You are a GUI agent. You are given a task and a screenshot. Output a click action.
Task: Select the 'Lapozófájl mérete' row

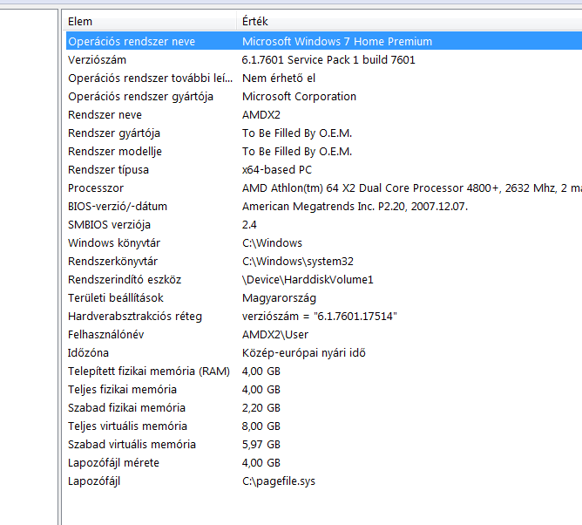coord(324,462)
